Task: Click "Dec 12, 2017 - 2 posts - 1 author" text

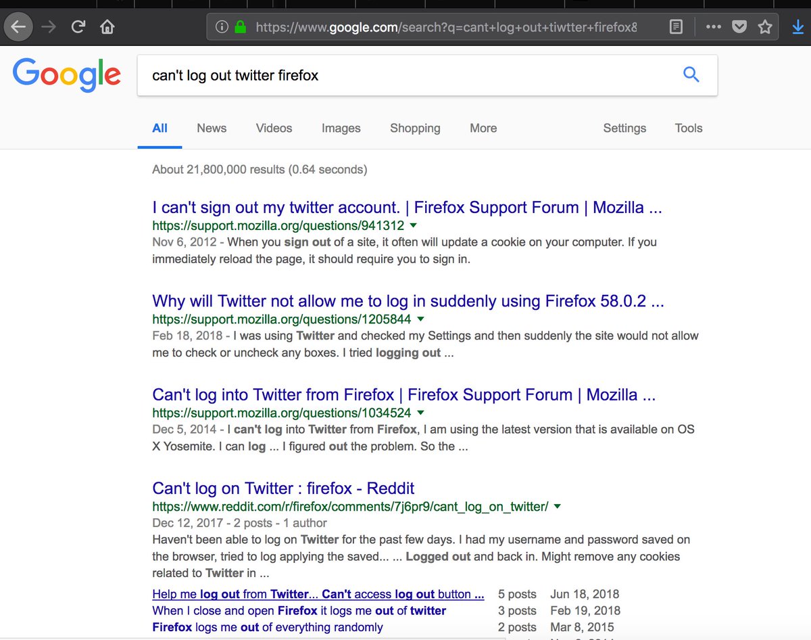Action: click(x=240, y=523)
